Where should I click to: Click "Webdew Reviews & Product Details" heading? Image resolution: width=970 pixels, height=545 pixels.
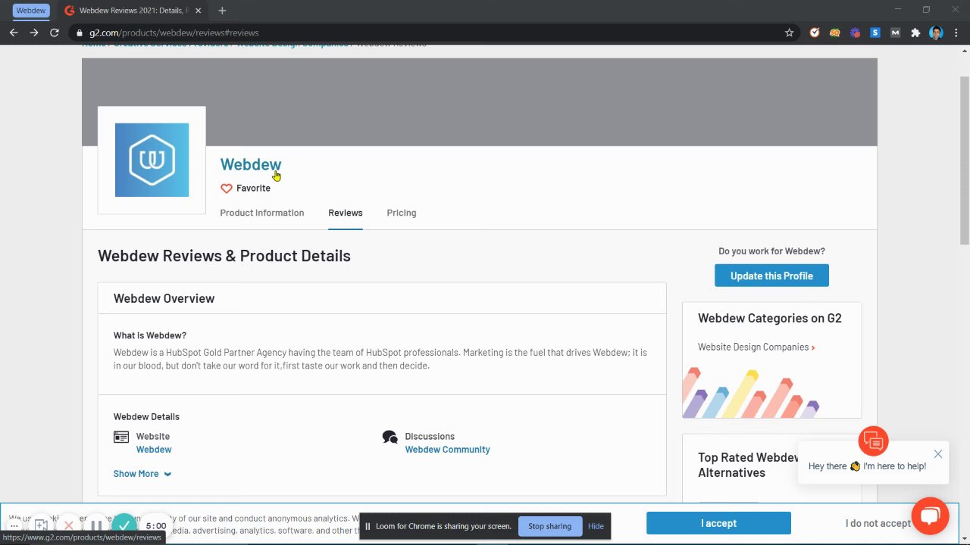click(224, 256)
